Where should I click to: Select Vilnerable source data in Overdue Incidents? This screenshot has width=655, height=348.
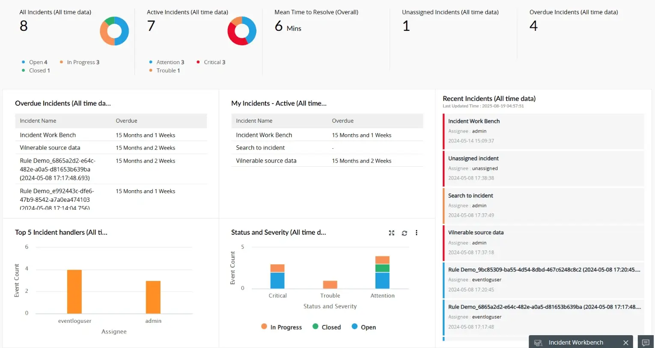(x=50, y=147)
